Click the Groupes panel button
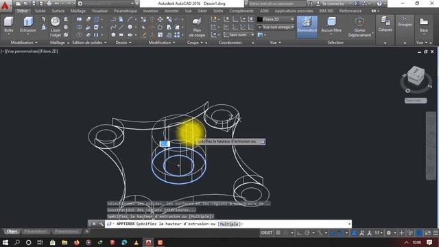This screenshot has height=247, width=439. pos(405,21)
